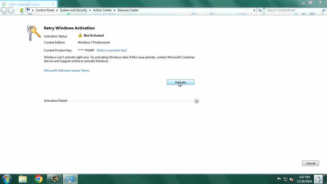Viewport: 327px width, 184px height.
Task: Expand arrow before Control Panel breadcrumb
Action: tap(33, 10)
